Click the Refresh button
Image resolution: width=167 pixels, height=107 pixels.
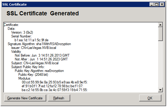point(59,98)
